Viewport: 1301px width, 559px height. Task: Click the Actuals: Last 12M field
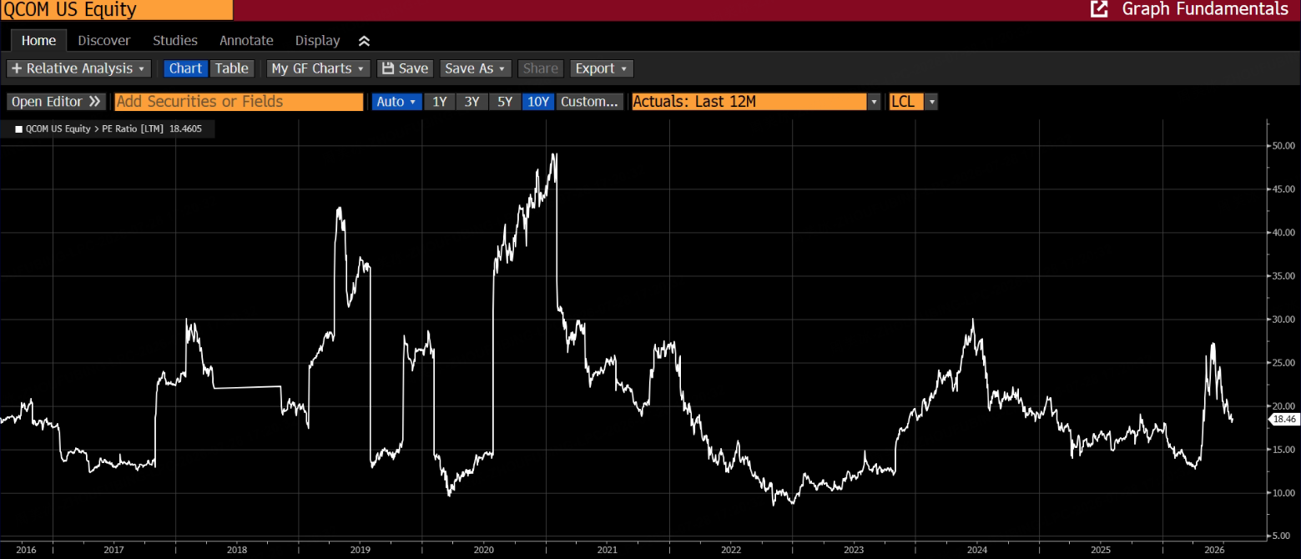click(x=749, y=102)
